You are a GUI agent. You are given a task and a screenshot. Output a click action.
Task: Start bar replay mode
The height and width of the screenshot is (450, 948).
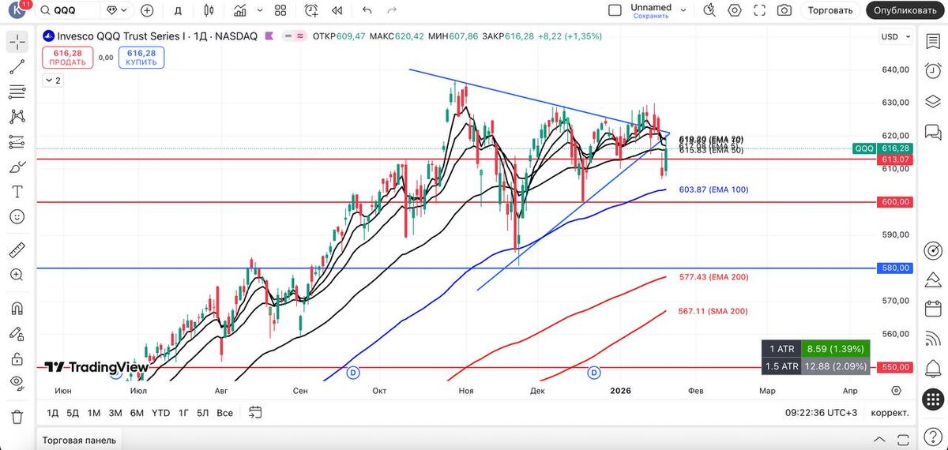pyautogui.click(x=338, y=10)
